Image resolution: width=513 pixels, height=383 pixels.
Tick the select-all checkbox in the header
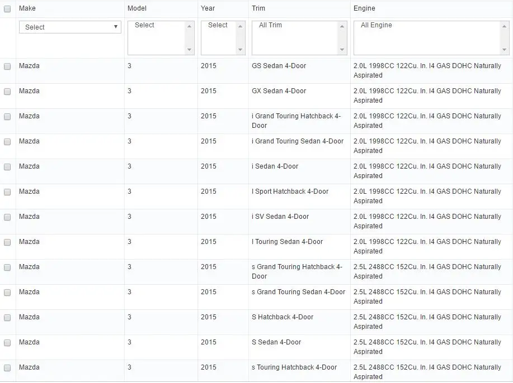tap(7, 9)
